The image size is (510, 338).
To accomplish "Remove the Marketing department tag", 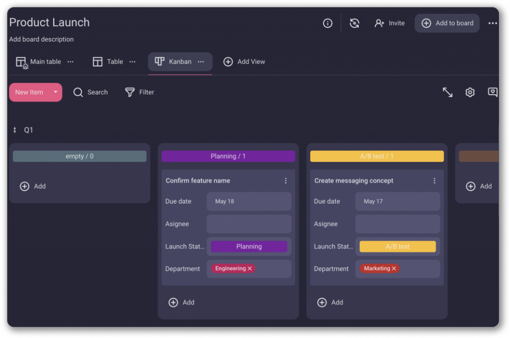I will (394, 269).
